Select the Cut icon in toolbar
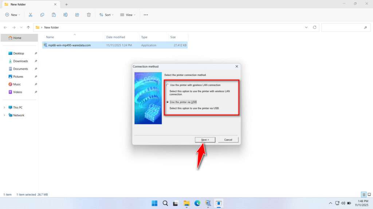The image size is (373, 209). coord(31,15)
